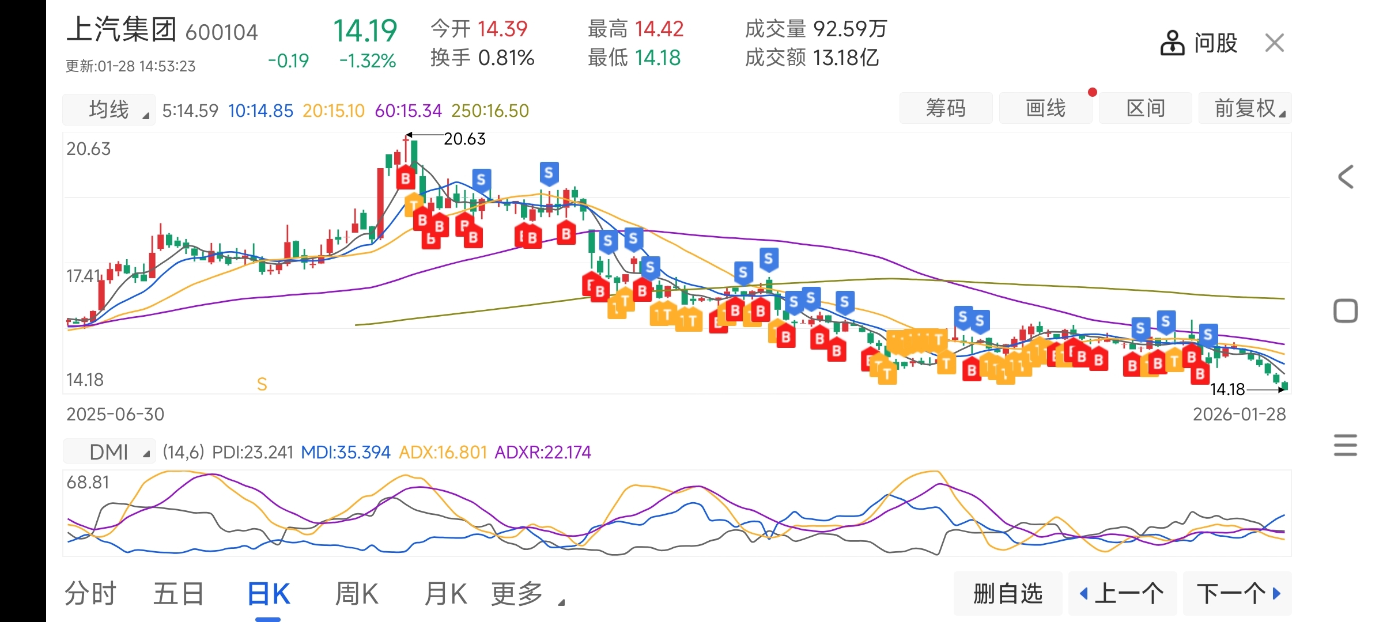The height and width of the screenshot is (622, 1383).
Task: Switch to the 分时 tab
Action: 90,594
